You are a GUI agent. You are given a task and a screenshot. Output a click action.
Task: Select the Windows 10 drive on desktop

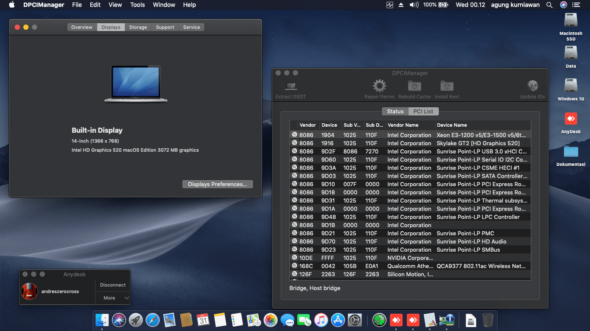coord(571,85)
